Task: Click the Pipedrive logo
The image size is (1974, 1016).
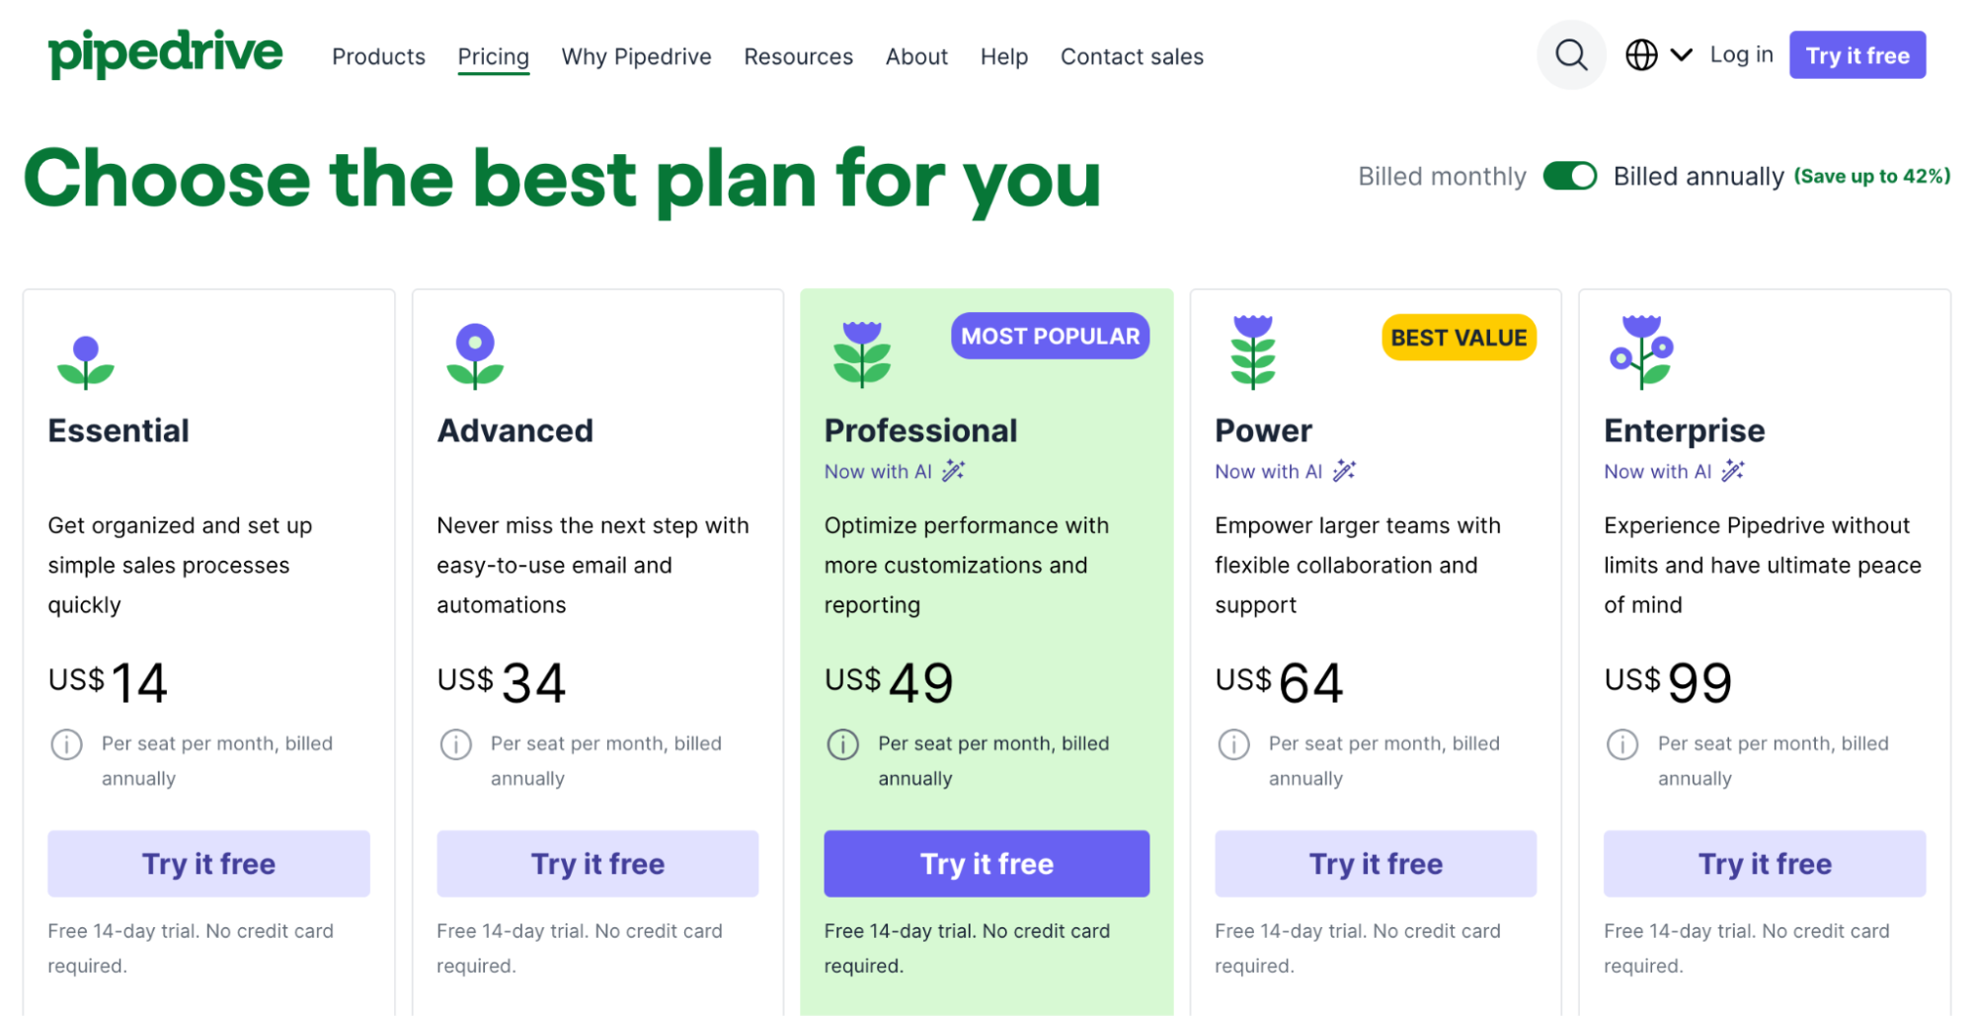Action: 165,53
